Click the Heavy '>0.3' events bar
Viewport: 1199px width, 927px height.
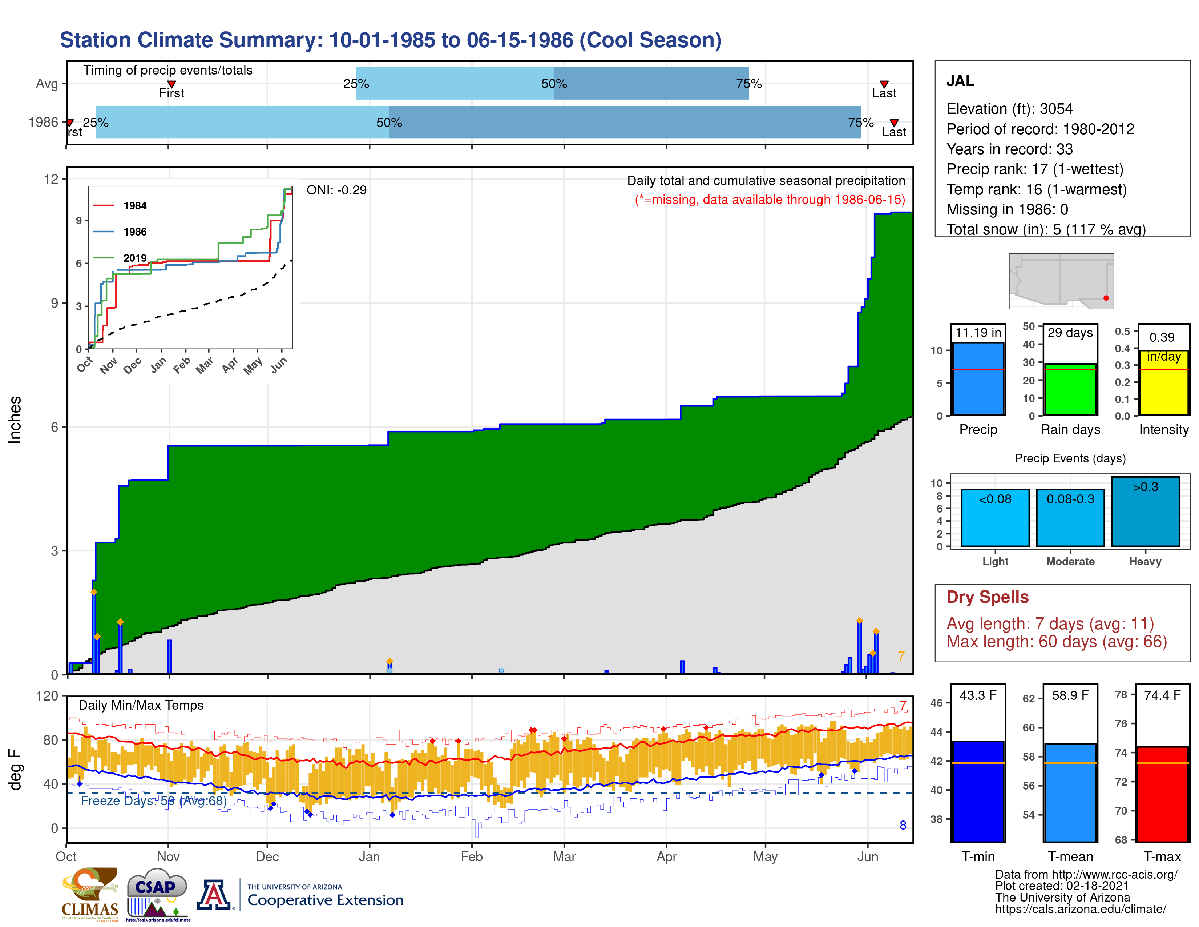tap(1145, 511)
